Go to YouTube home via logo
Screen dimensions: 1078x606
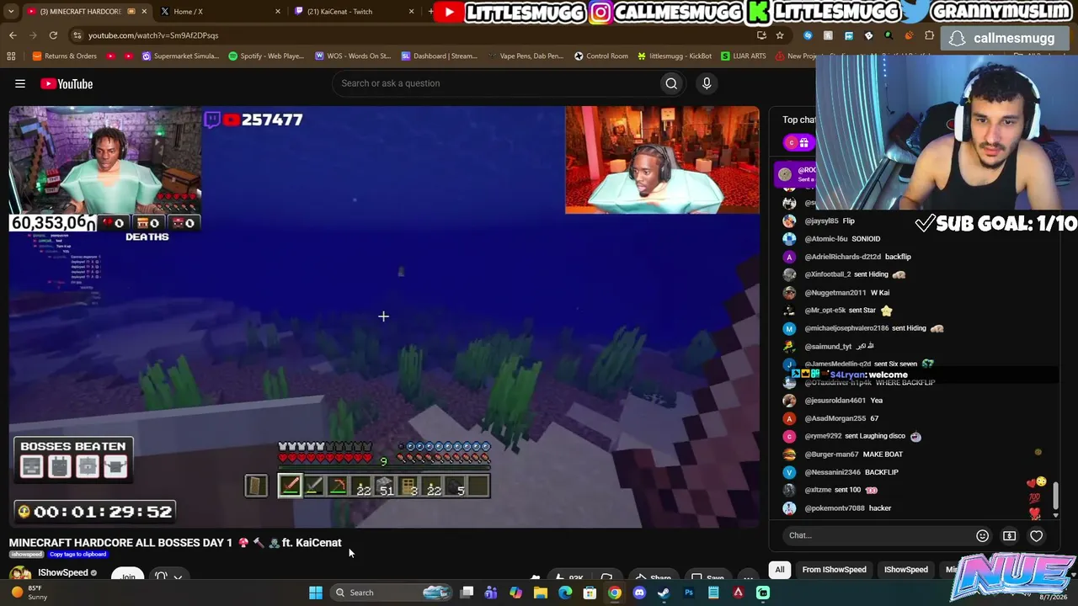(67, 83)
